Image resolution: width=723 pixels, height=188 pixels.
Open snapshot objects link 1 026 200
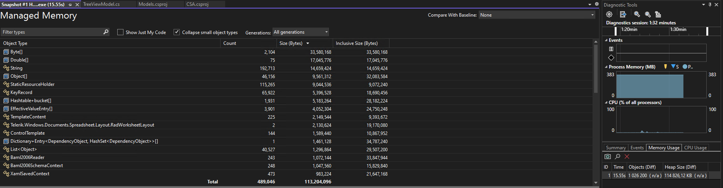(638, 176)
